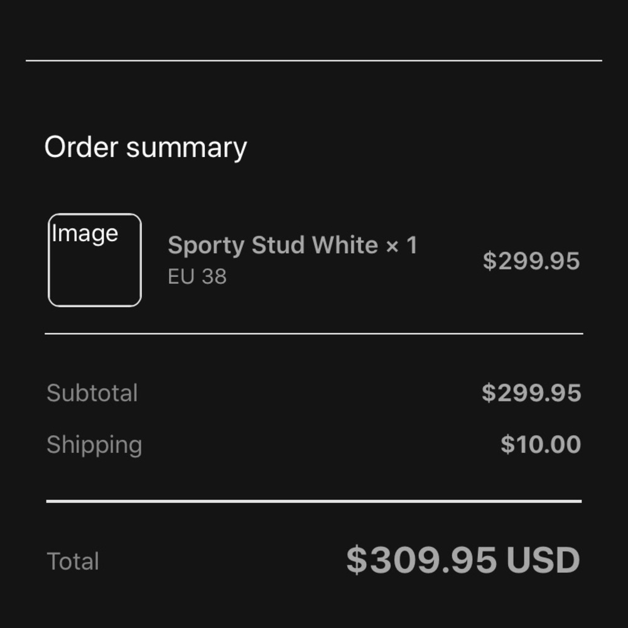Click the word summary in the heading
Viewport: 628px width, 628px height.
tap(187, 148)
